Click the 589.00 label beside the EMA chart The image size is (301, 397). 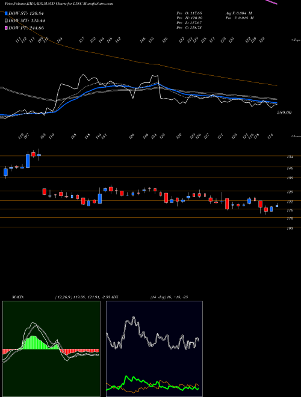point(284,112)
